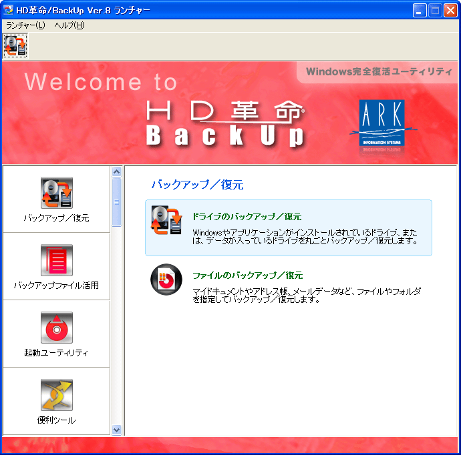Open the ヘルプ(H) menu

tap(69, 25)
